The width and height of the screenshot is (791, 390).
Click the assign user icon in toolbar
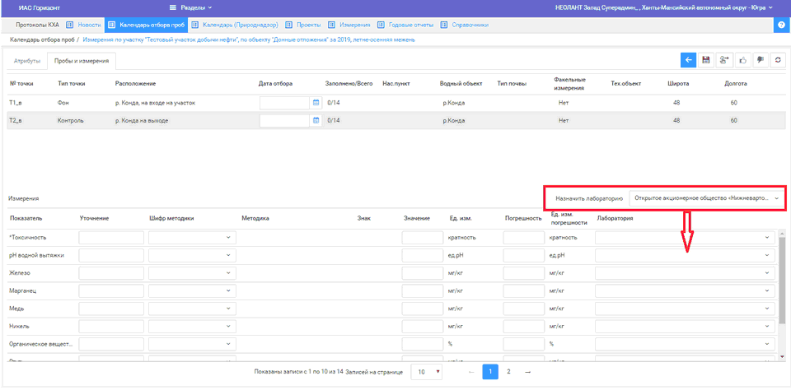tap(724, 60)
